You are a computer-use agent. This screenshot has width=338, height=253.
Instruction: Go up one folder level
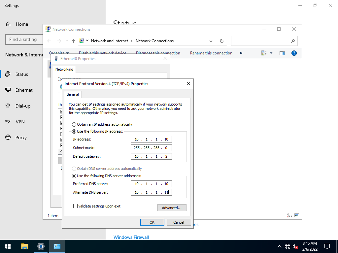pos(74,41)
